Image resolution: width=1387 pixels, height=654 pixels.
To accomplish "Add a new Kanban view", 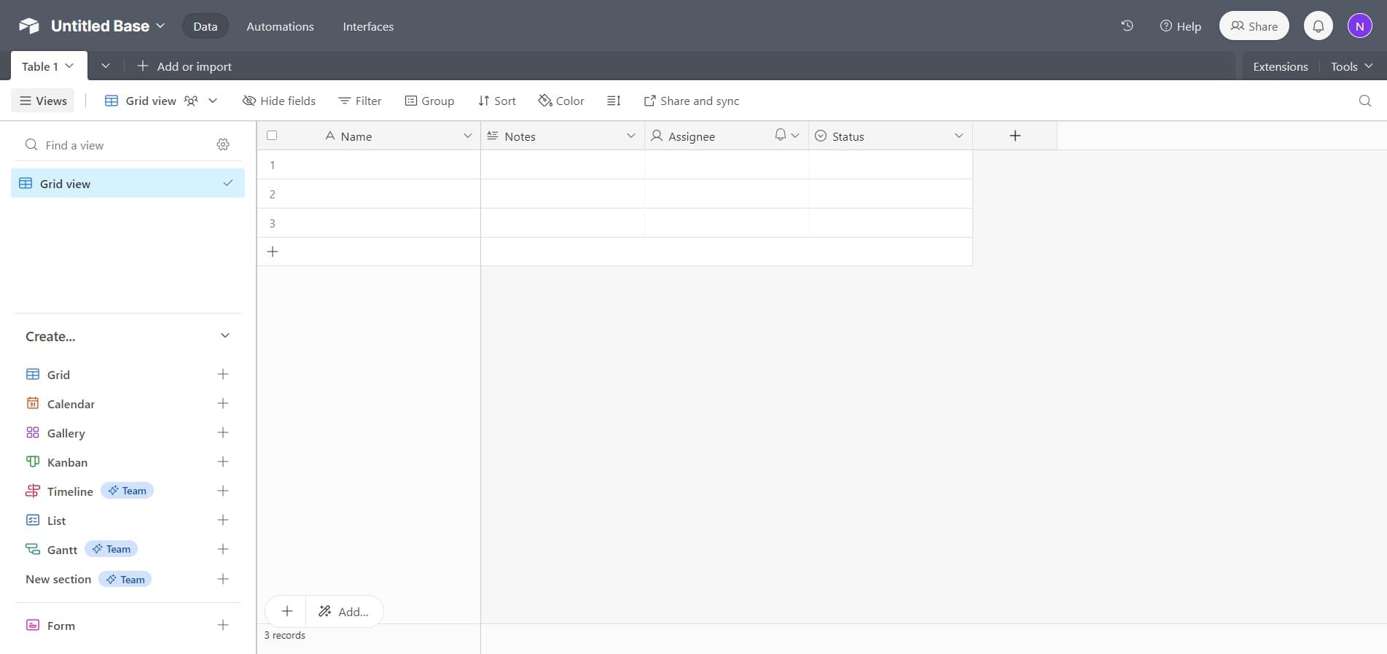I will [223, 462].
